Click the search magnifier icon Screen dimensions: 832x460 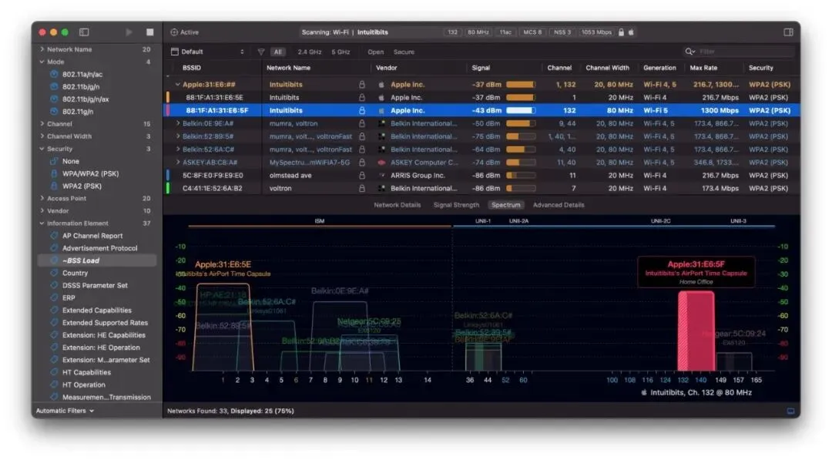[689, 52]
